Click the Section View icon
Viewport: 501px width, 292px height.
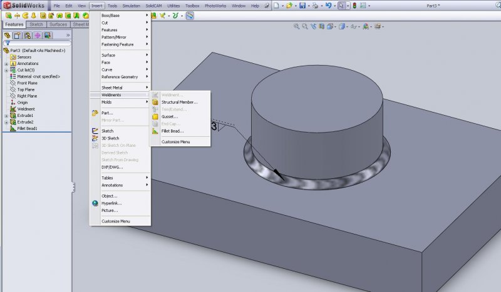pyautogui.click(x=321, y=26)
